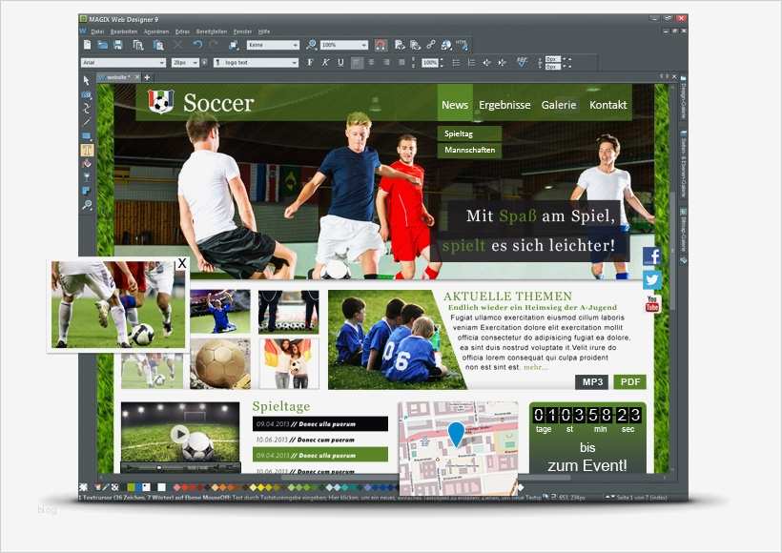Viewport: 782px width, 553px height.
Task: Click the PDF button
Action: [x=629, y=382]
